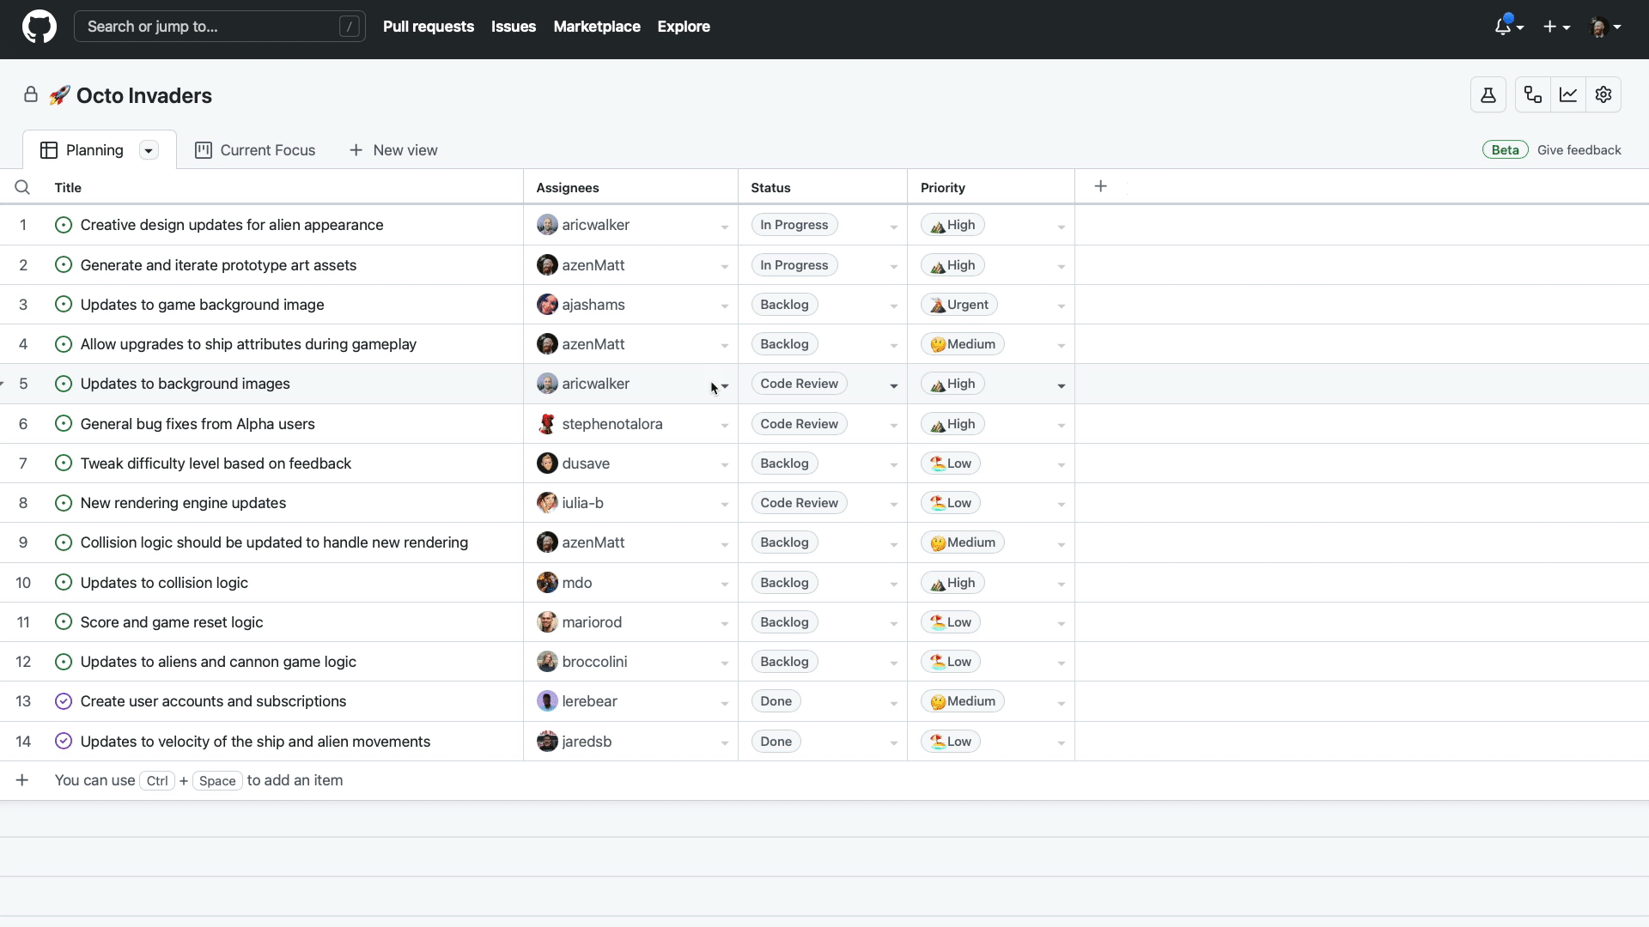Click stephenotalora avatar icon
Screen dimensions: 1649x927
tap(547, 424)
